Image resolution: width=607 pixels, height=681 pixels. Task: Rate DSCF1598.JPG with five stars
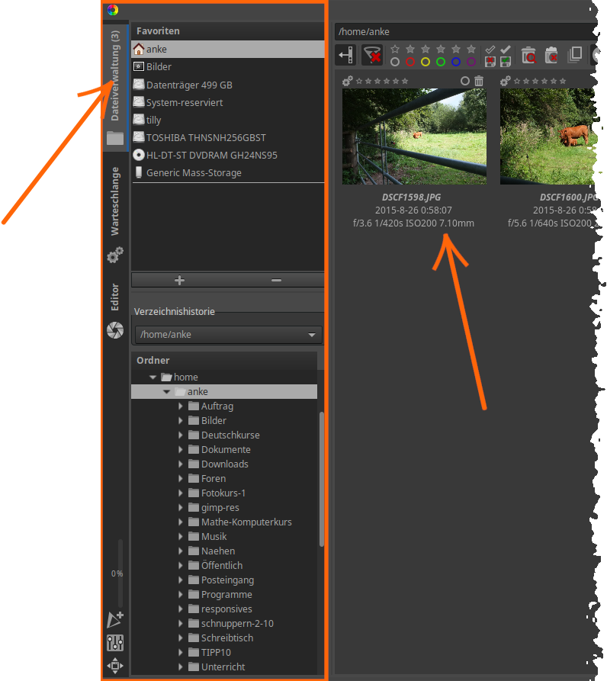(405, 81)
